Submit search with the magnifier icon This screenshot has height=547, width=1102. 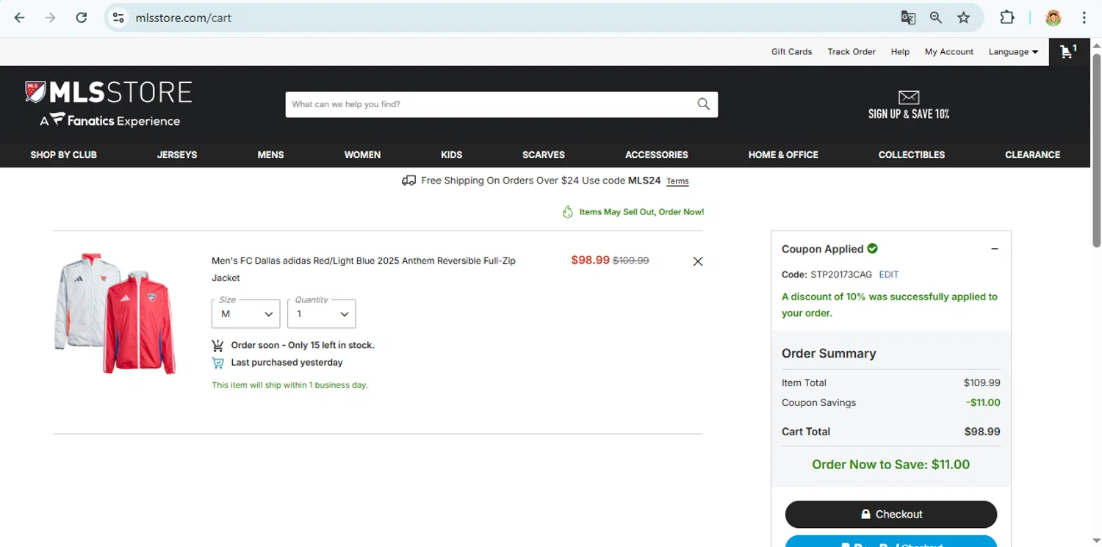click(704, 104)
